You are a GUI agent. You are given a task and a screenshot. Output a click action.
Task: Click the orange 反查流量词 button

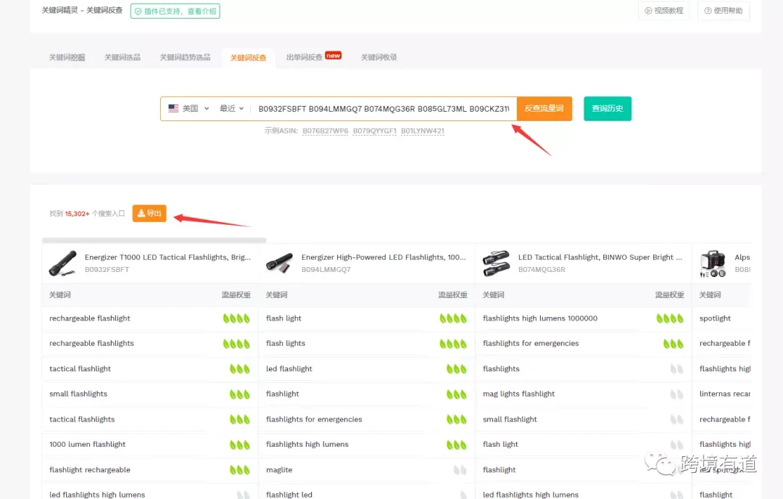tap(544, 108)
